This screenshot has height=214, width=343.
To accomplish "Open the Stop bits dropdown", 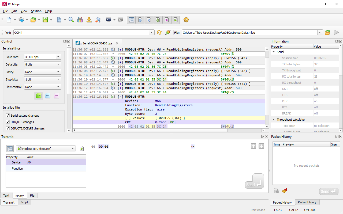I will pyautogui.click(x=43, y=79).
